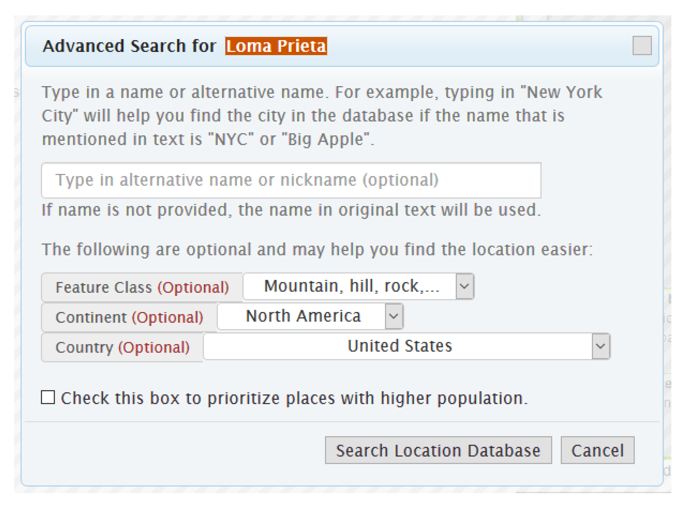Viewport: 687px width, 505px height.
Task: Click the alternative name or nickname field
Action: (x=291, y=180)
